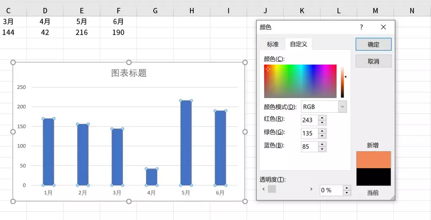The width and height of the screenshot is (431, 220).
Task: Click the luminance brightness slider bar
Action: (x=342, y=82)
